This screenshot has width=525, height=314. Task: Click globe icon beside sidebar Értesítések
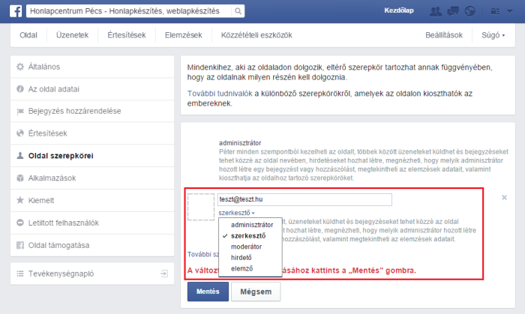tap(20, 133)
